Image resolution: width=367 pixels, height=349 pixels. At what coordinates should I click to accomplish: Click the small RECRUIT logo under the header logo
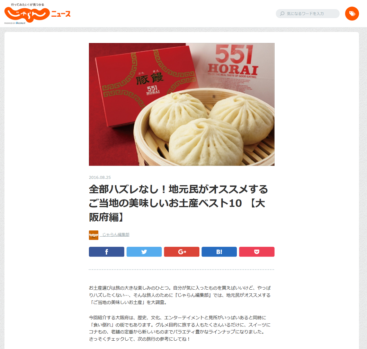click(x=20, y=23)
